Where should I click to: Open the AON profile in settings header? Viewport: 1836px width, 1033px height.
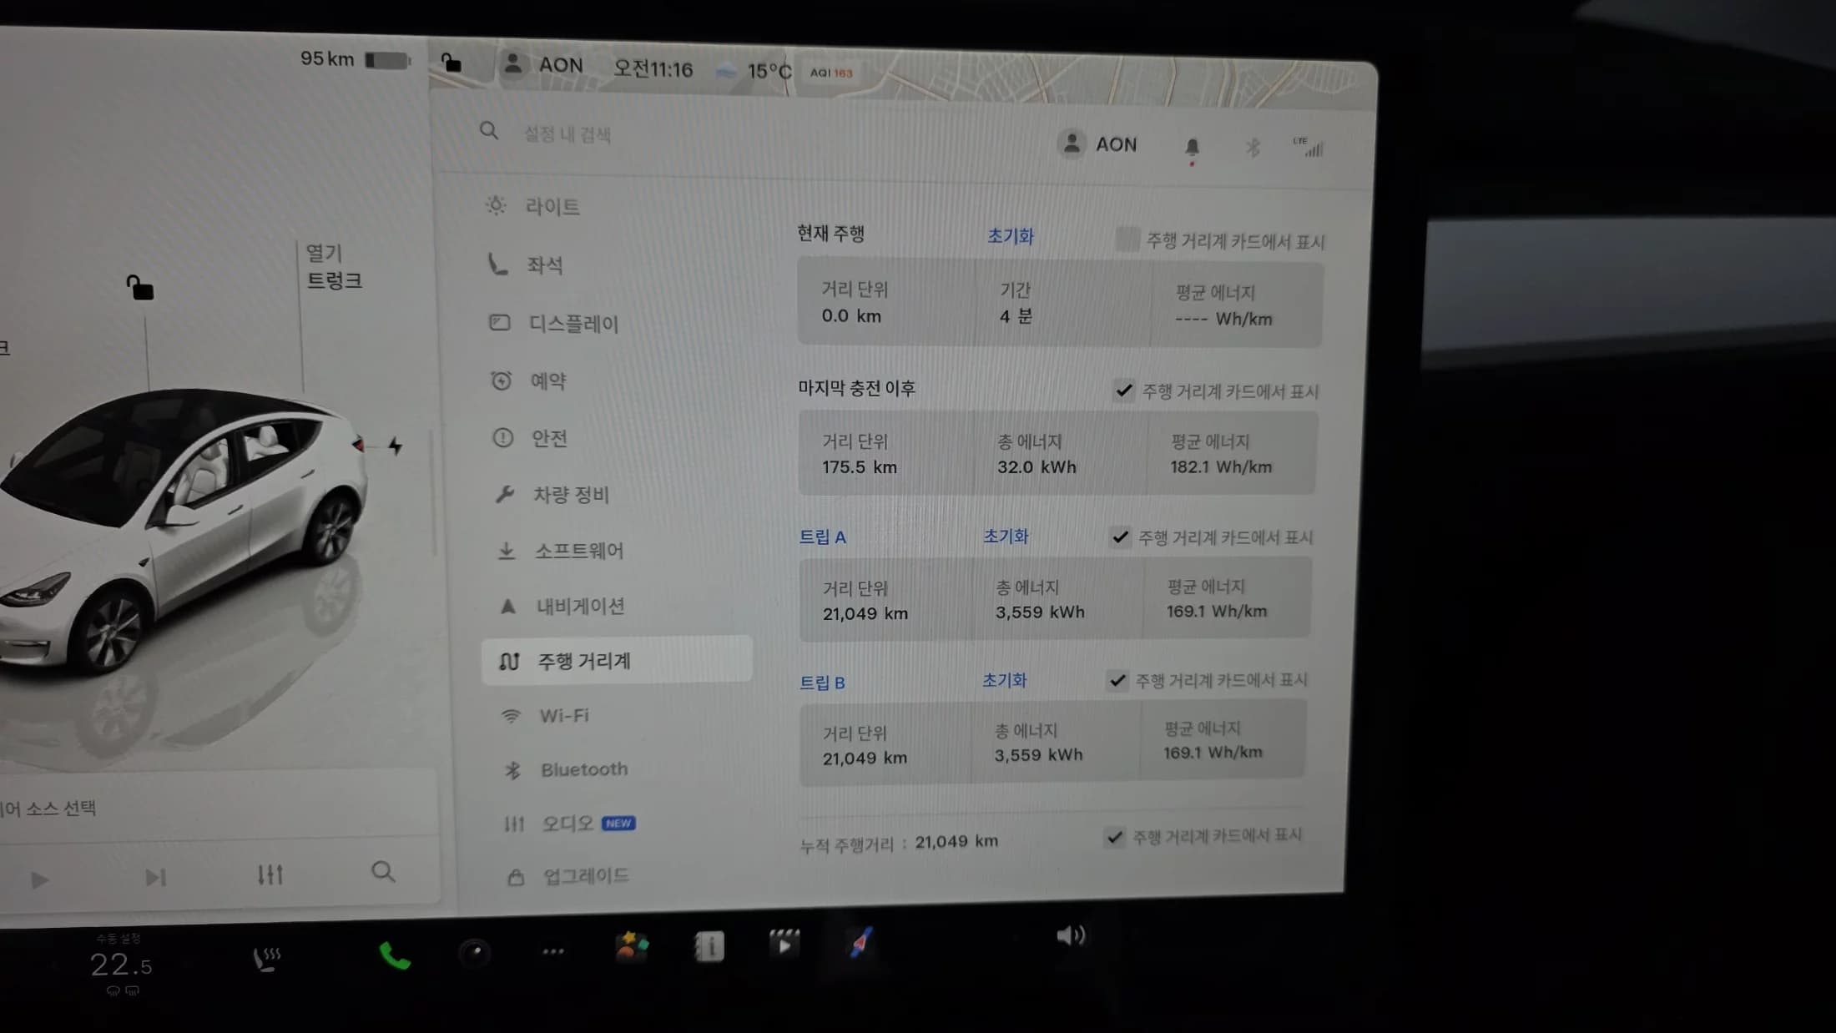[1097, 144]
